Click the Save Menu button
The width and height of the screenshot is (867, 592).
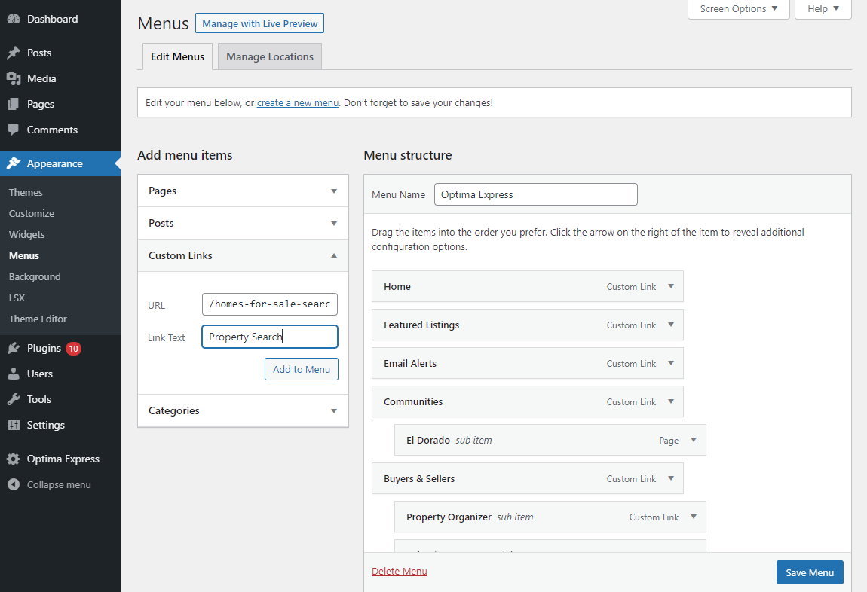(x=810, y=572)
